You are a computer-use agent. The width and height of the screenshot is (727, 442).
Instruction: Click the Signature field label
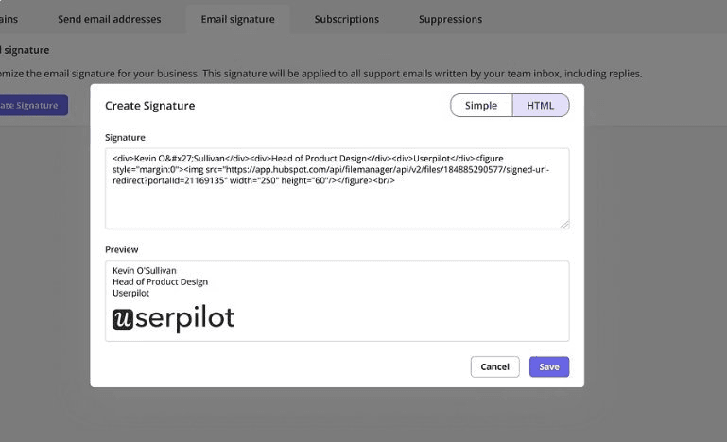[125, 138]
